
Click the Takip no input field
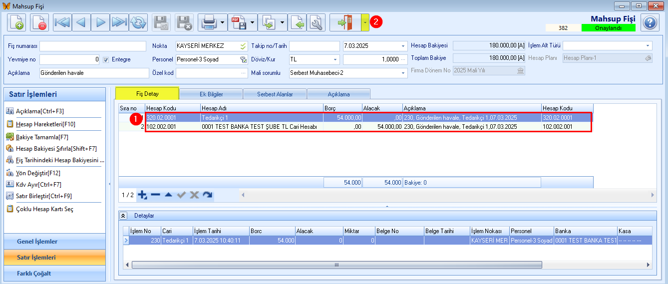[315, 46]
